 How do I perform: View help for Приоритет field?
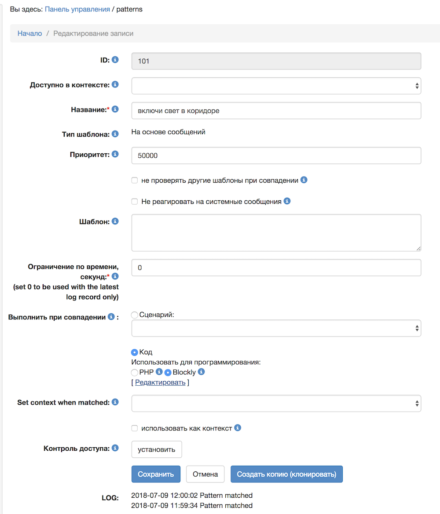pyautogui.click(x=115, y=154)
